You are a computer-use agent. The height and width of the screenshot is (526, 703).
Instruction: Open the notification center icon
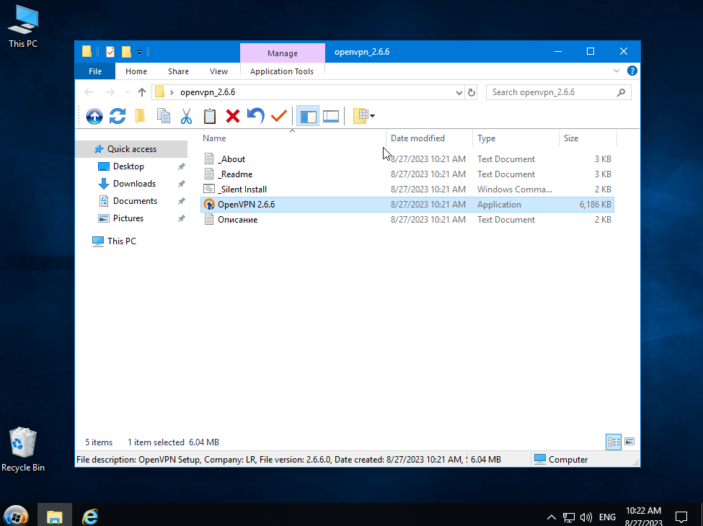click(681, 517)
